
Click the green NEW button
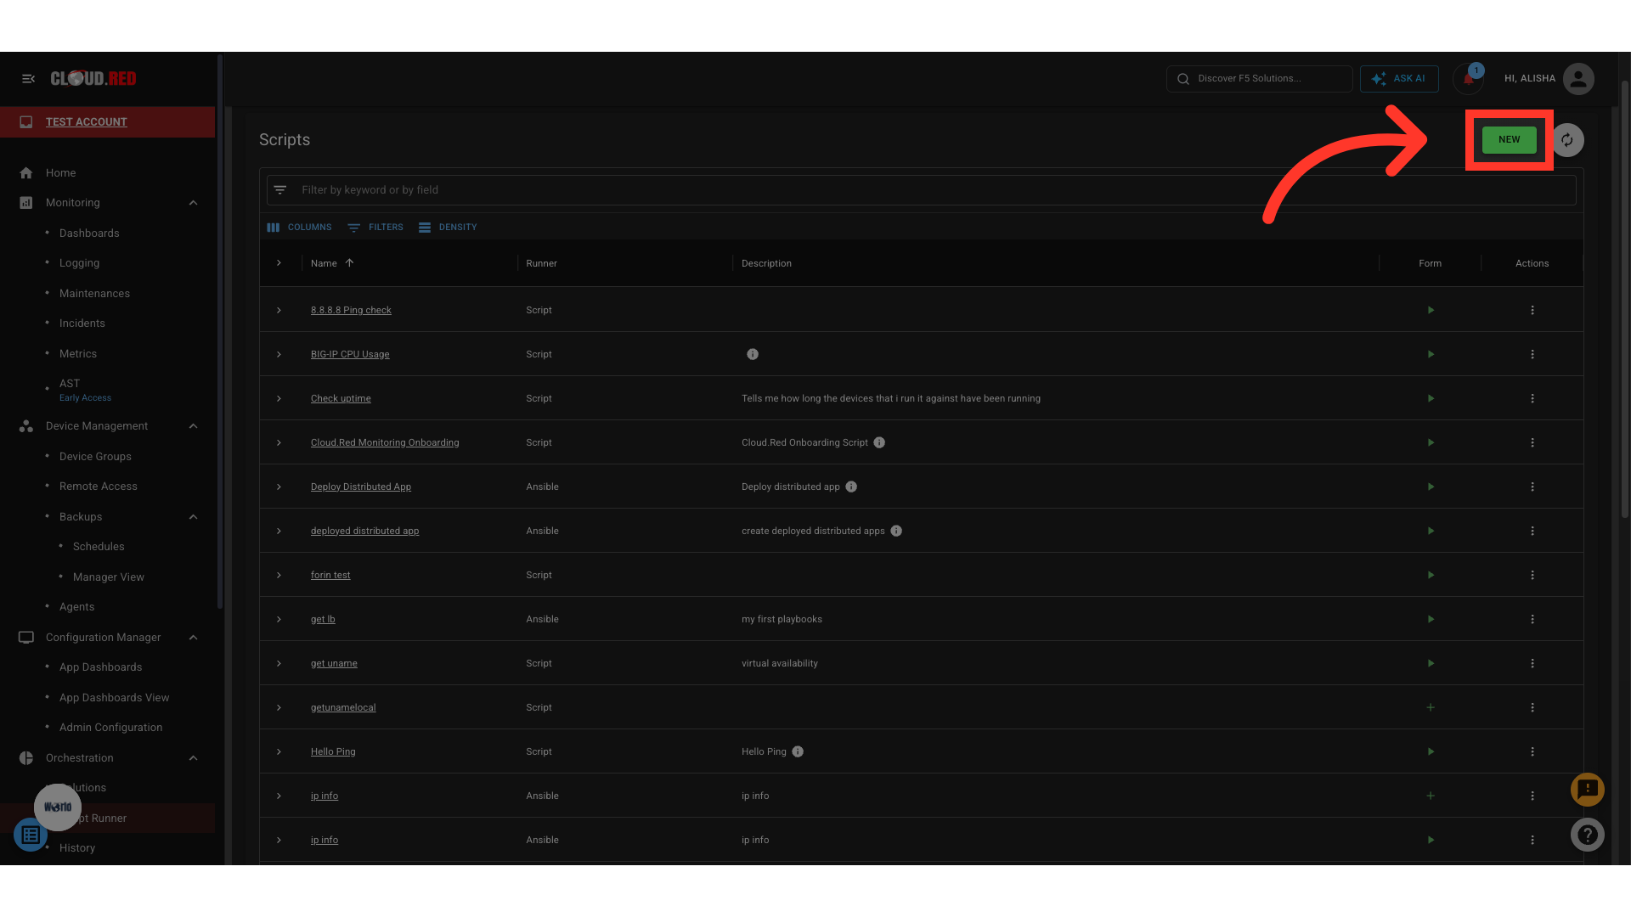pos(1509,140)
